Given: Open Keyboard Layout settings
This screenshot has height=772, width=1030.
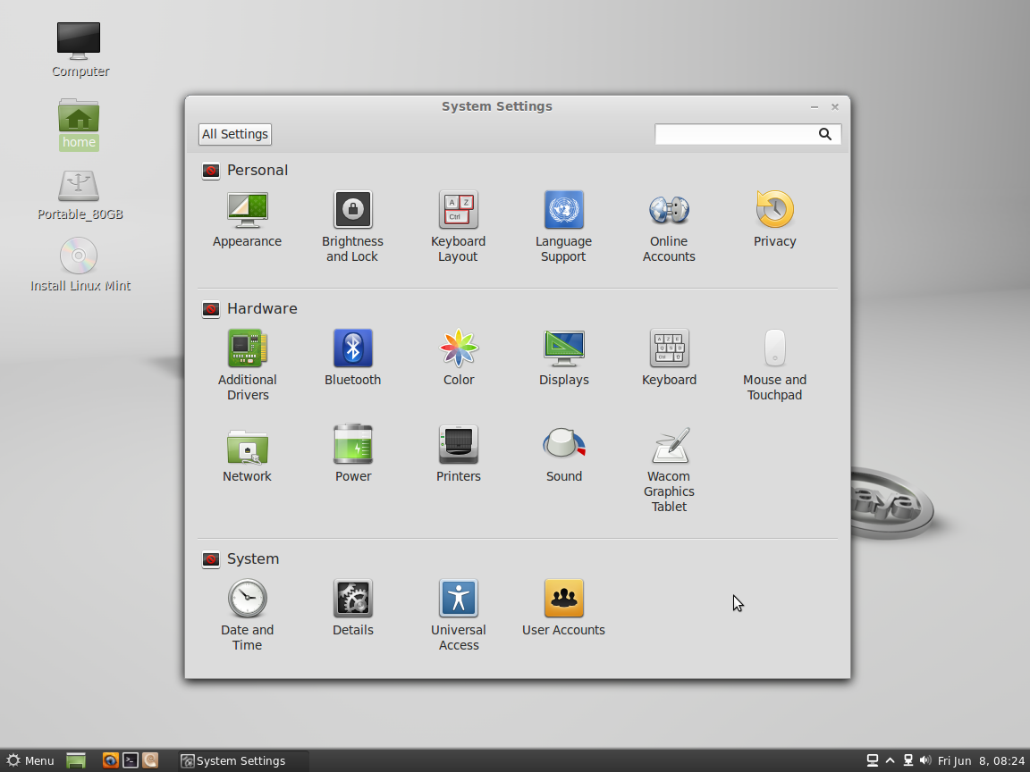Looking at the screenshot, I should click(458, 227).
